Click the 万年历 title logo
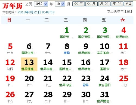Viewport: 136px width, 105px height. [x=12, y=6]
